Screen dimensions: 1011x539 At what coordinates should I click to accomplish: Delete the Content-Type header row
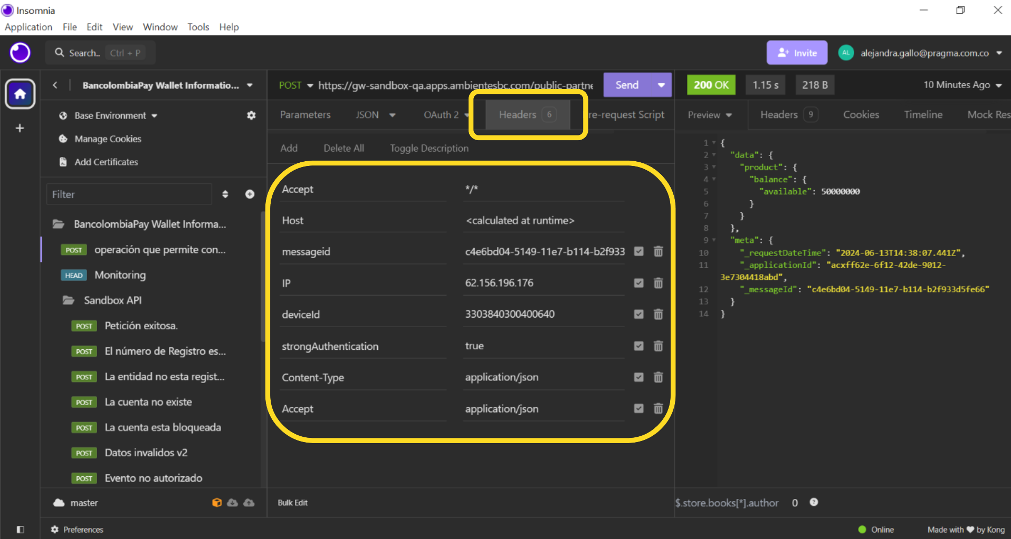point(658,377)
